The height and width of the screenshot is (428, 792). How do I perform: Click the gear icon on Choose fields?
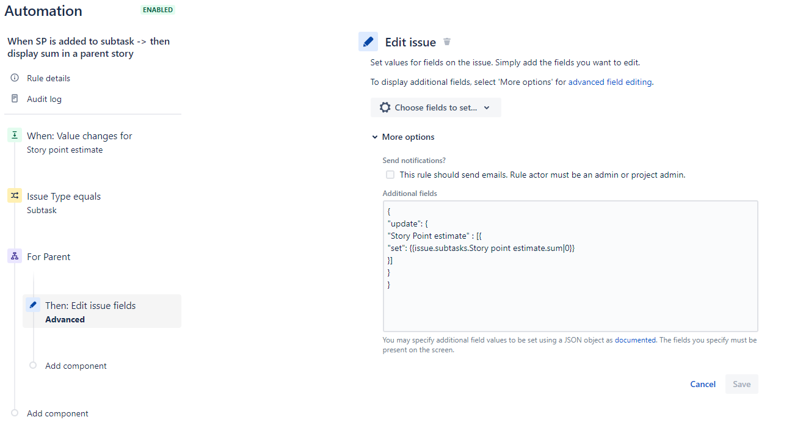point(385,107)
